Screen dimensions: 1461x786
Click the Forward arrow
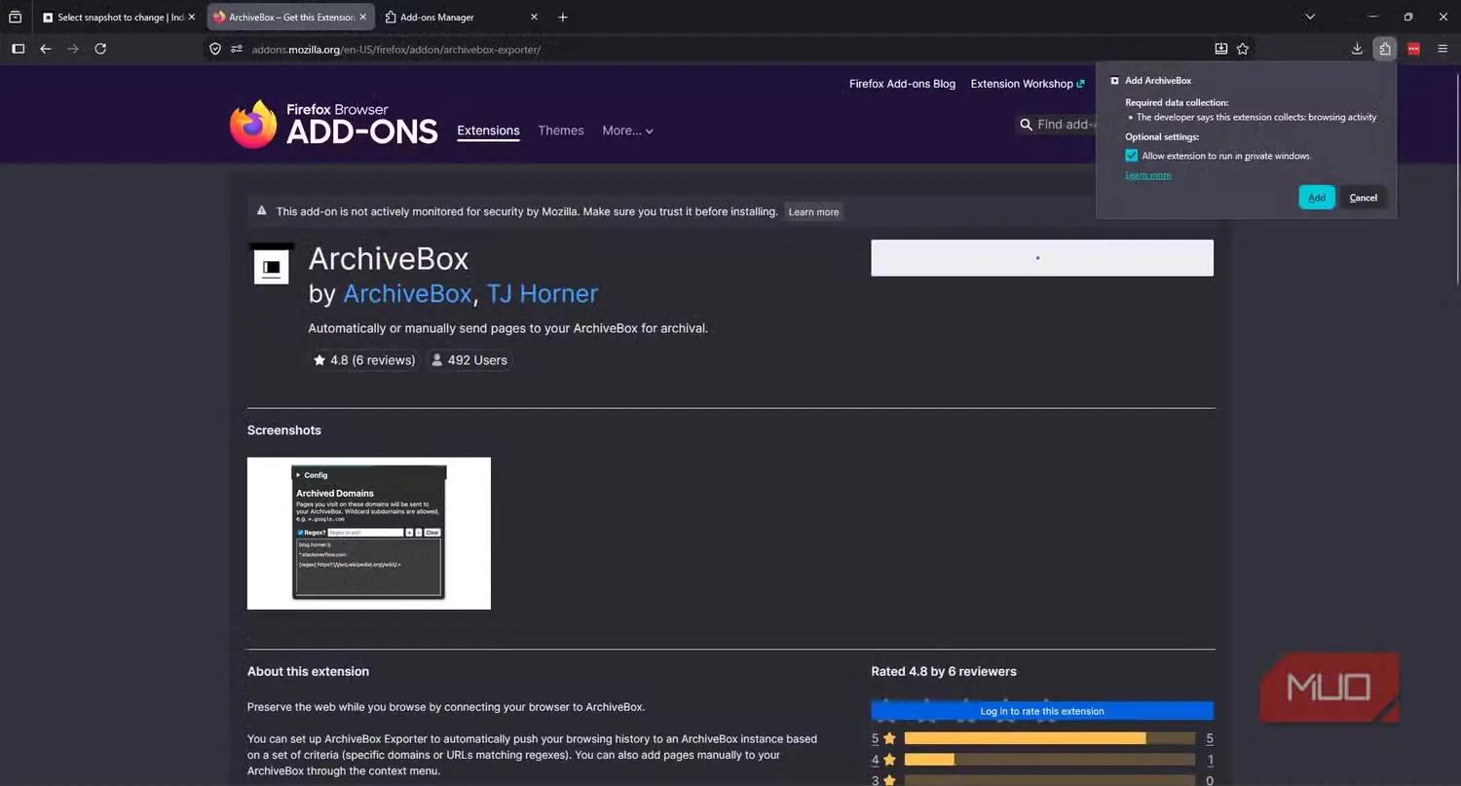click(x=73, y=49)
